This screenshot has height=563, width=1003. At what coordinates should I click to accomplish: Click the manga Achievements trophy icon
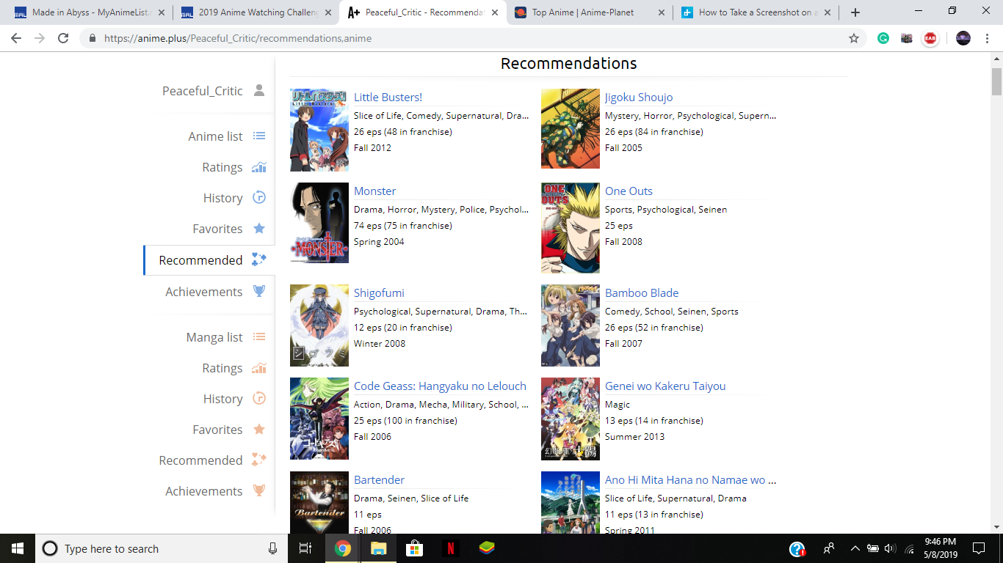[x=258, y=491]
